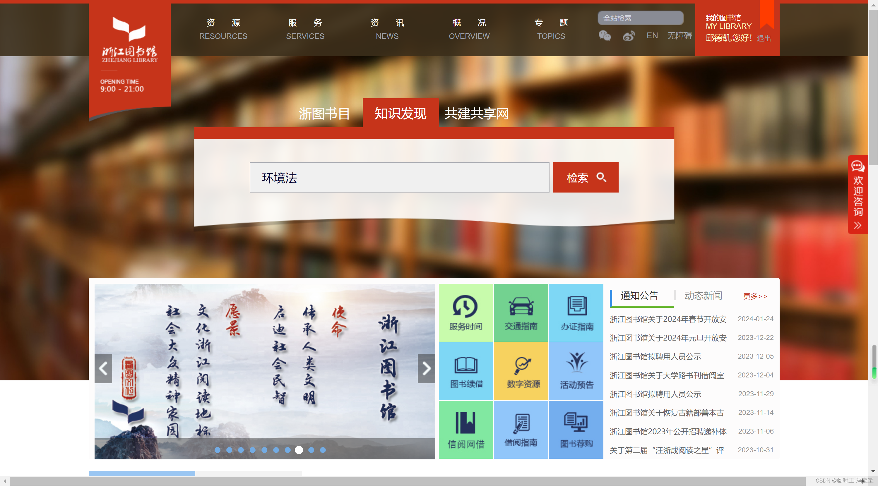This screenshot has height=486, width=878.
Task: Click the 服务时间 clock icon tile
Action: 465,313
